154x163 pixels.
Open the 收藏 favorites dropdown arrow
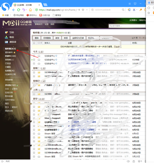[x=10, y=15]
